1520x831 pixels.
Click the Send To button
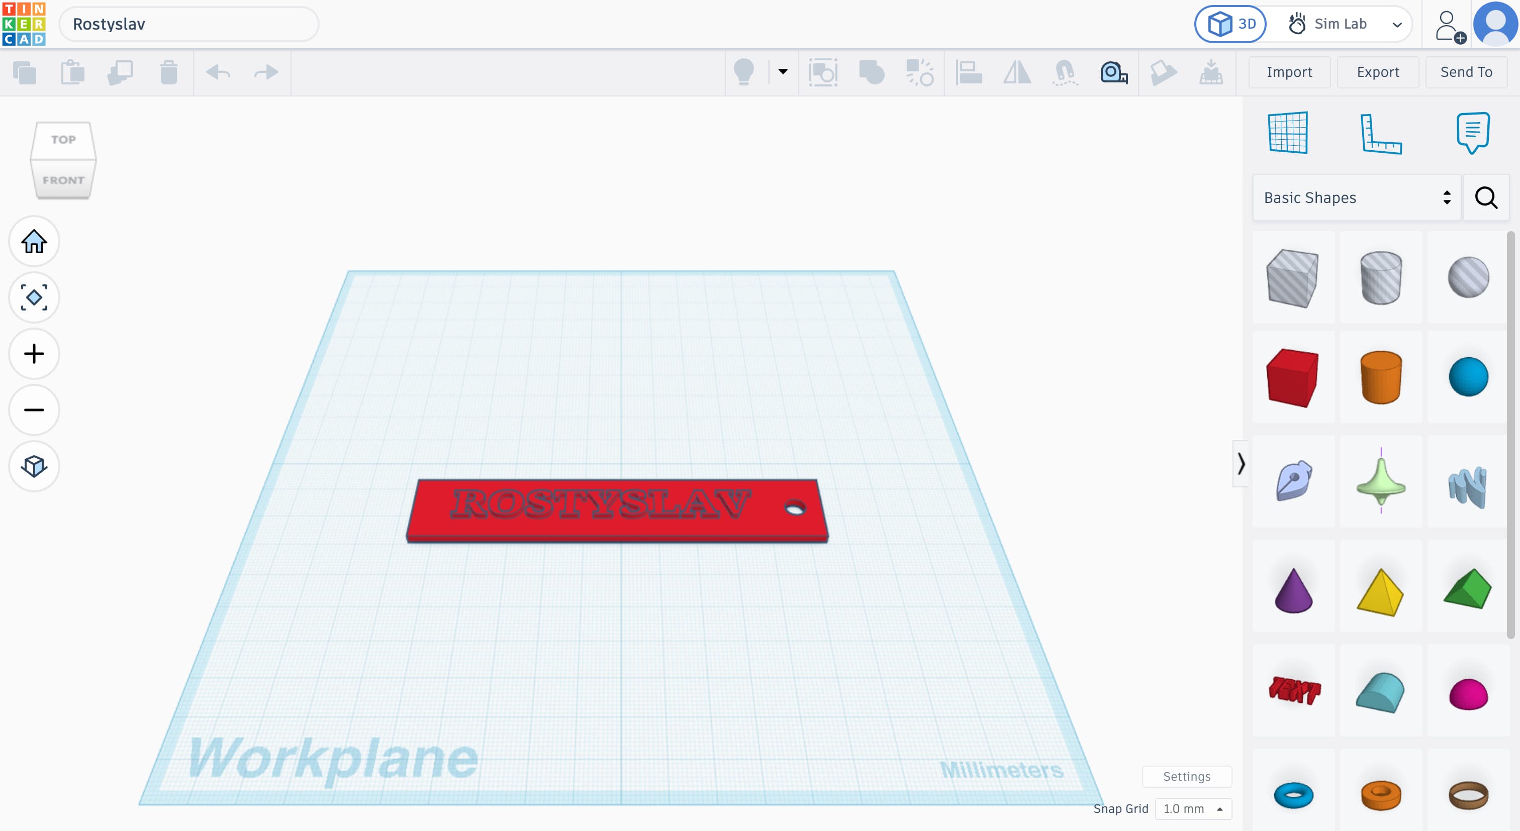(1466, 72)
